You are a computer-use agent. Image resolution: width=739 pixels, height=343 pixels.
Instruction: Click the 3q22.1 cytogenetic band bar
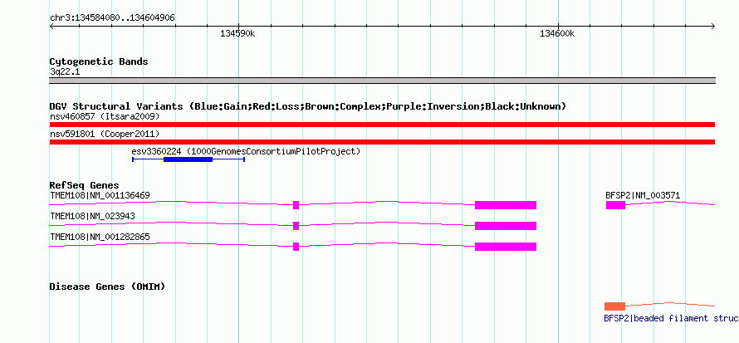(x=382, y=81)
